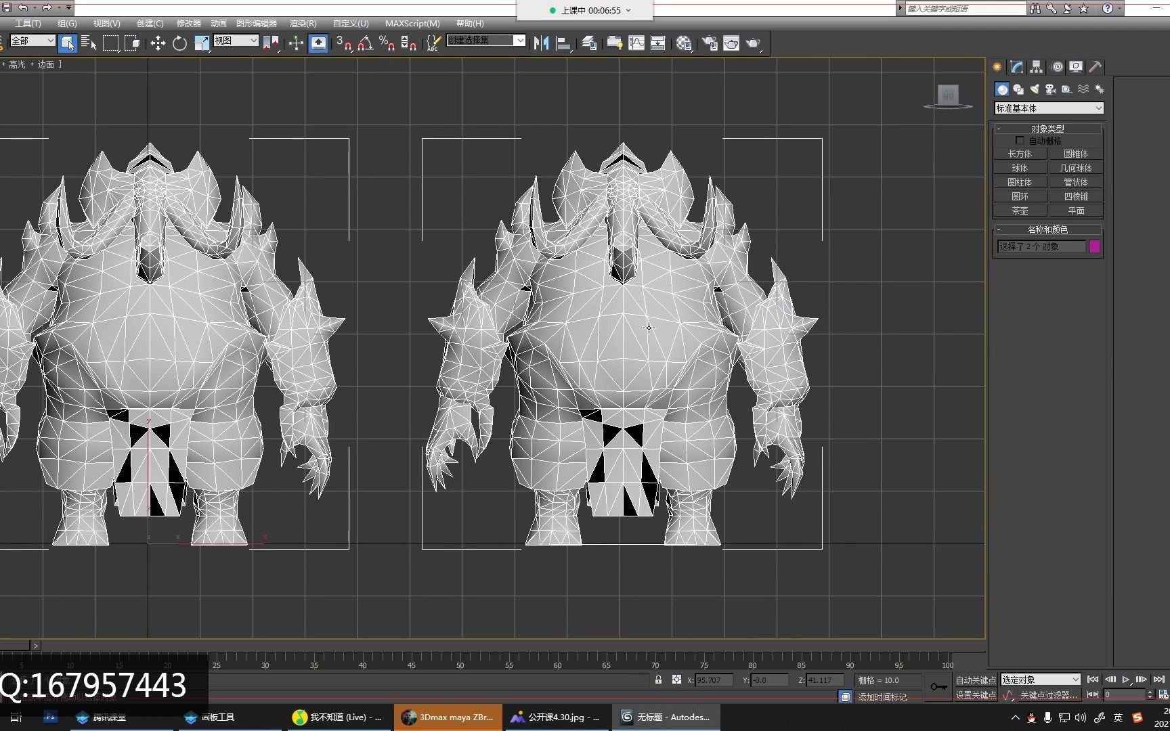Open the 视图(V) menu
The image size is (1170, 731).
click(x=106, y=23)
